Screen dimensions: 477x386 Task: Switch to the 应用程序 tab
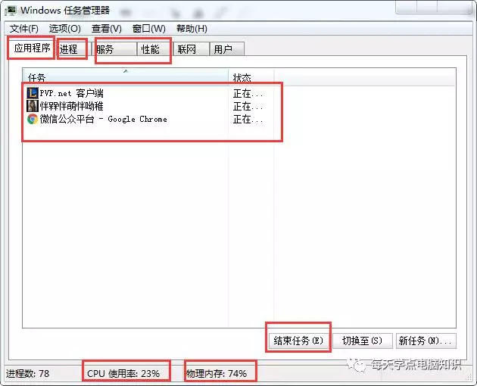click(x=32, y=48)
